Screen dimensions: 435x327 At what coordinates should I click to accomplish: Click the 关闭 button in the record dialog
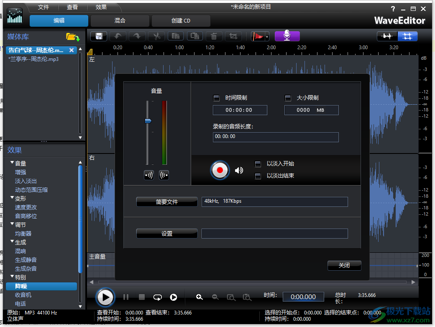click(x=344, y=265)
